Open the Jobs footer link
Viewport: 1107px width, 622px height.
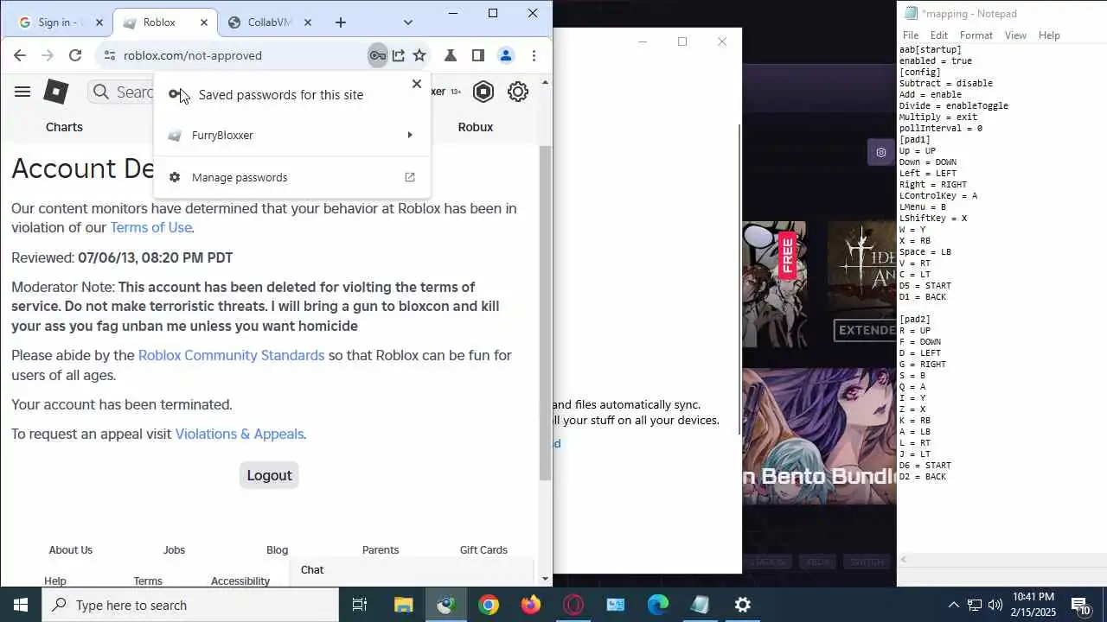[x=174, y=549]
